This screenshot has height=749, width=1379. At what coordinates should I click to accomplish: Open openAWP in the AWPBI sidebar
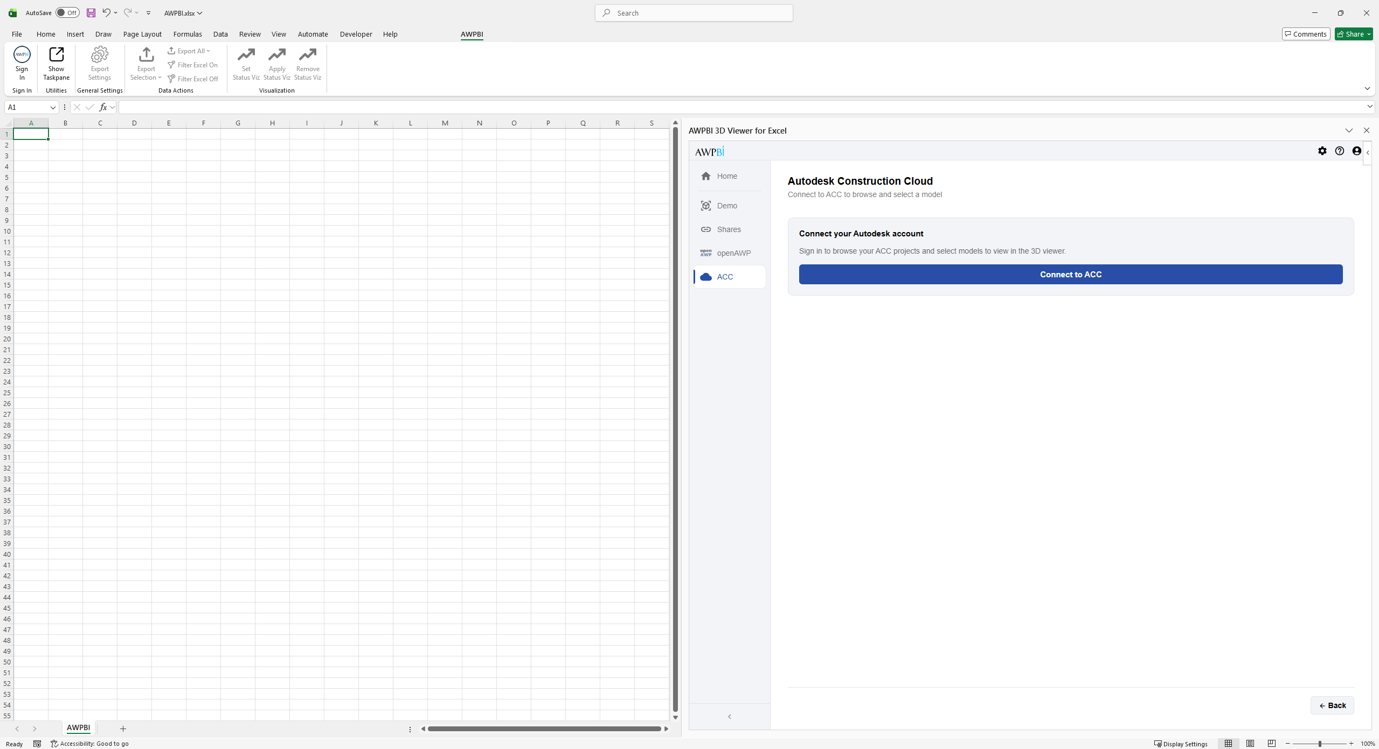pos(729,253)
